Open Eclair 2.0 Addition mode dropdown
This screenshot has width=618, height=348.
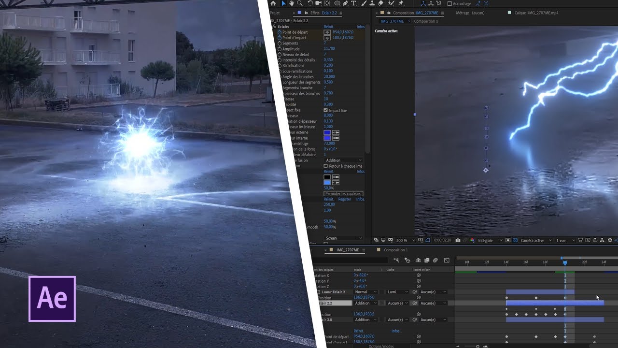(365, 319)
